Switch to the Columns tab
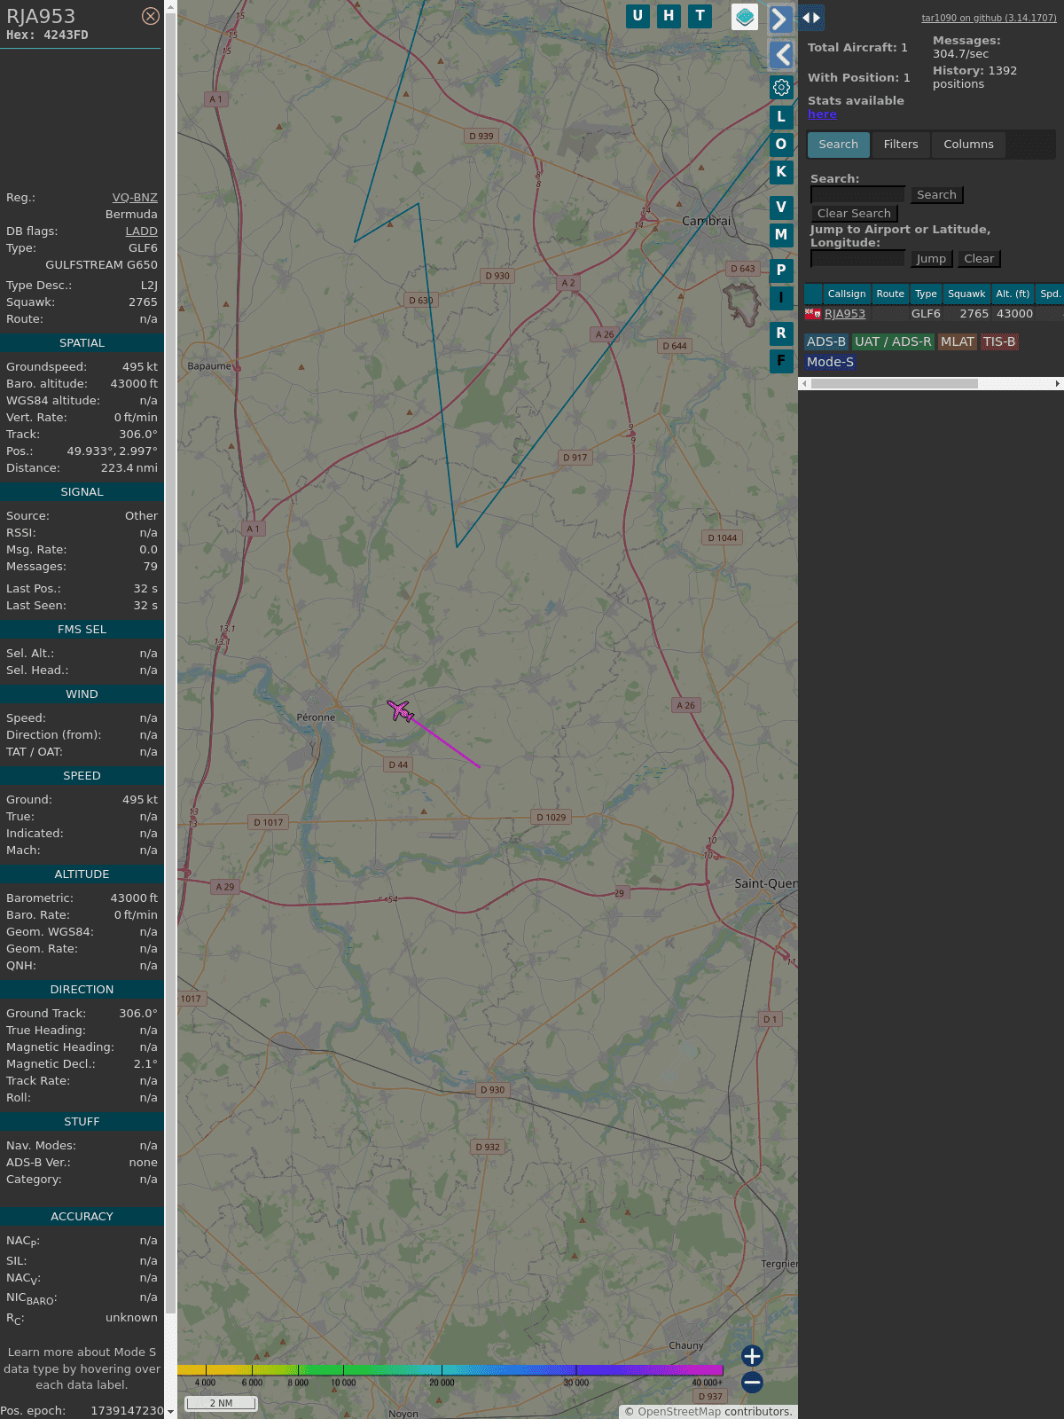1064x1419 pixels. click(968, 145)
